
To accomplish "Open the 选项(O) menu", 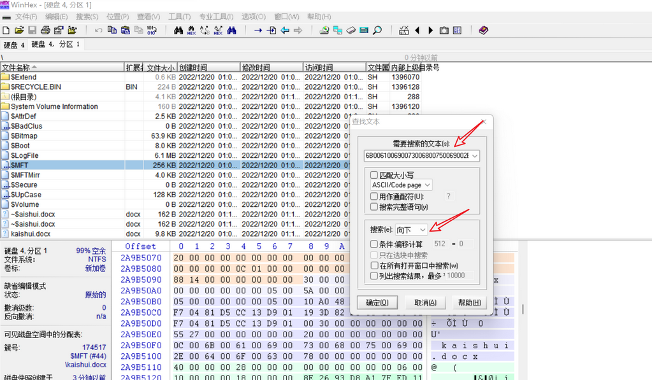I will (253, 17).
